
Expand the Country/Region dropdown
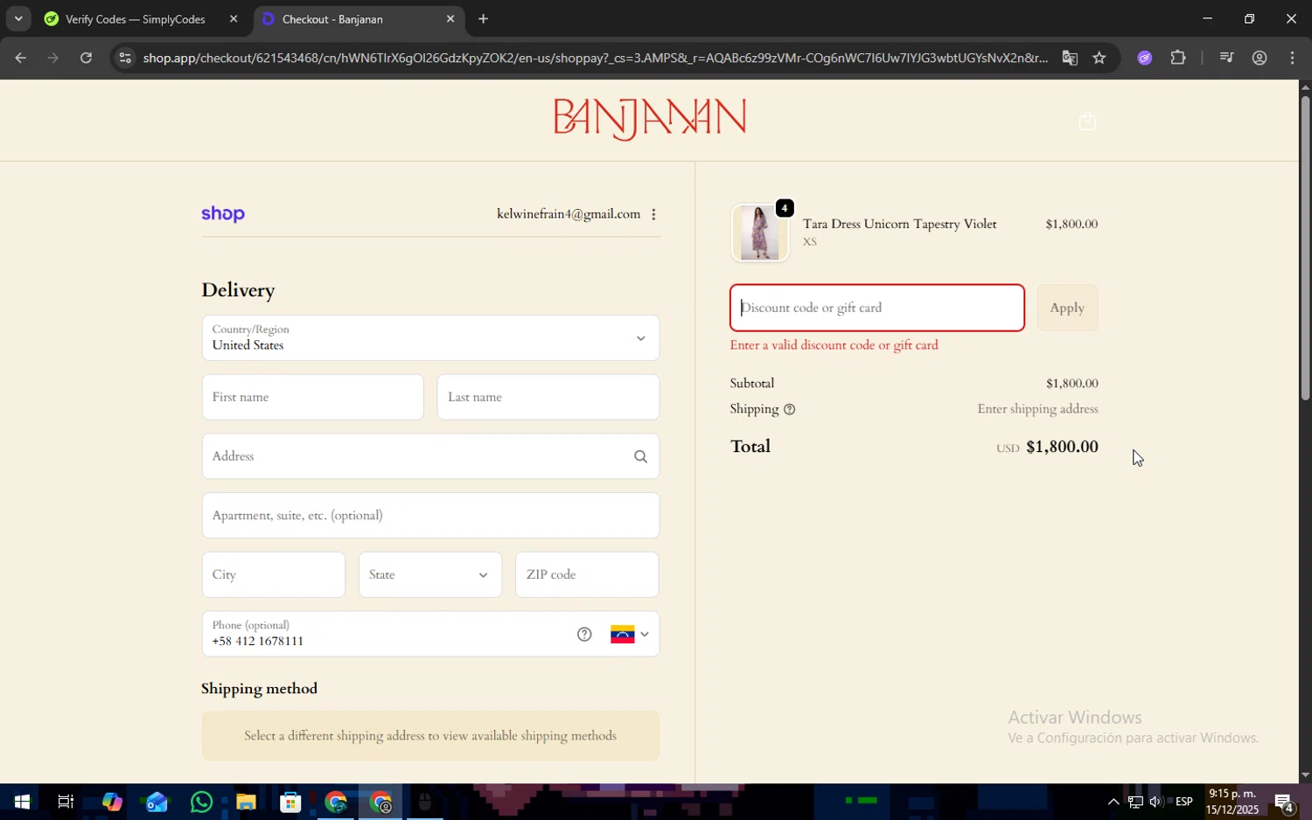[x=430, y=337]
